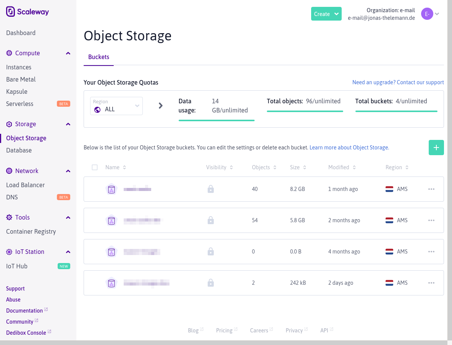This screenshot has height=345, width=452.
Task: Open the Support link in the sidebar
Action: pos(15,289)
